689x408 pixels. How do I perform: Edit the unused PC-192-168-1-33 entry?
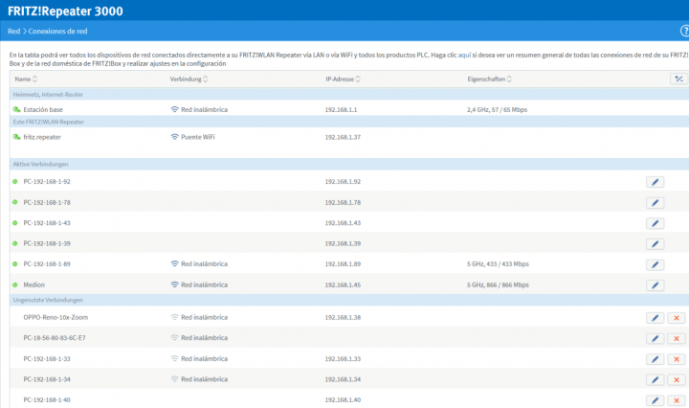point(655,359)
